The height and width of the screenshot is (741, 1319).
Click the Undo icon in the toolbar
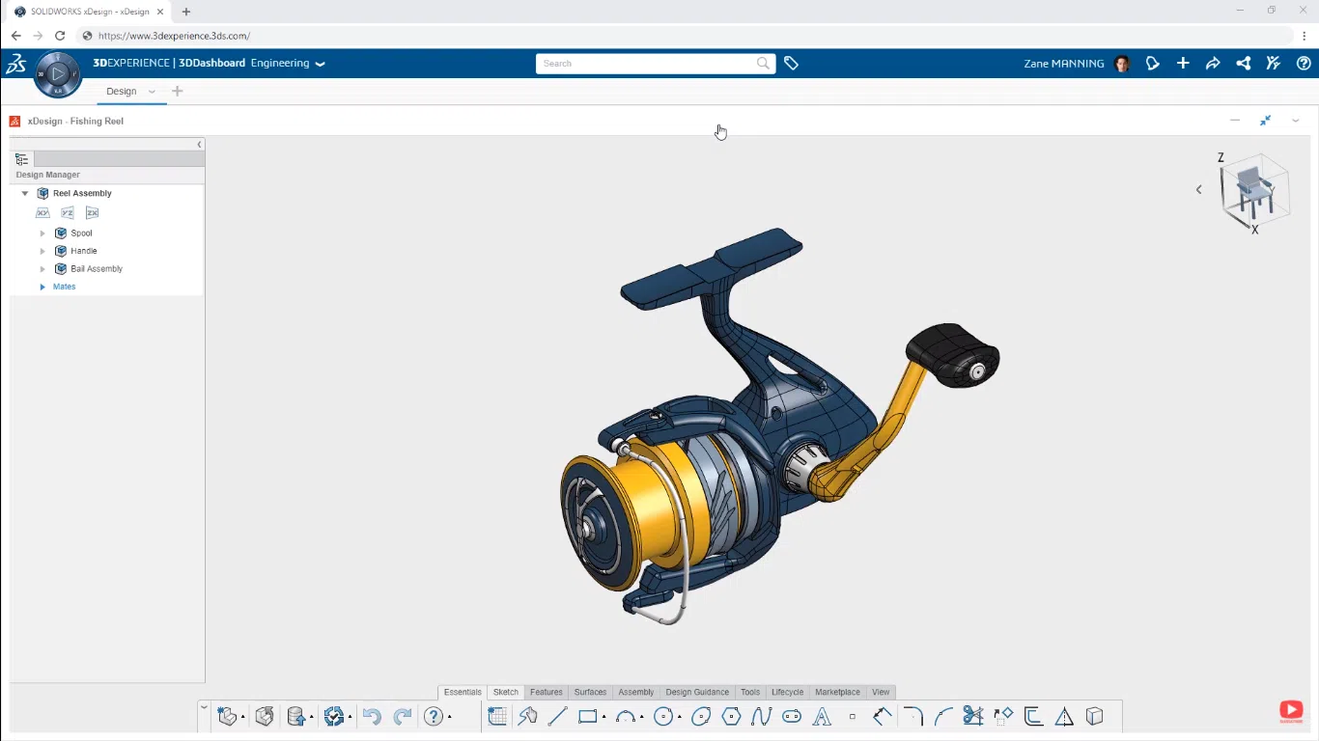coord(372,716)
